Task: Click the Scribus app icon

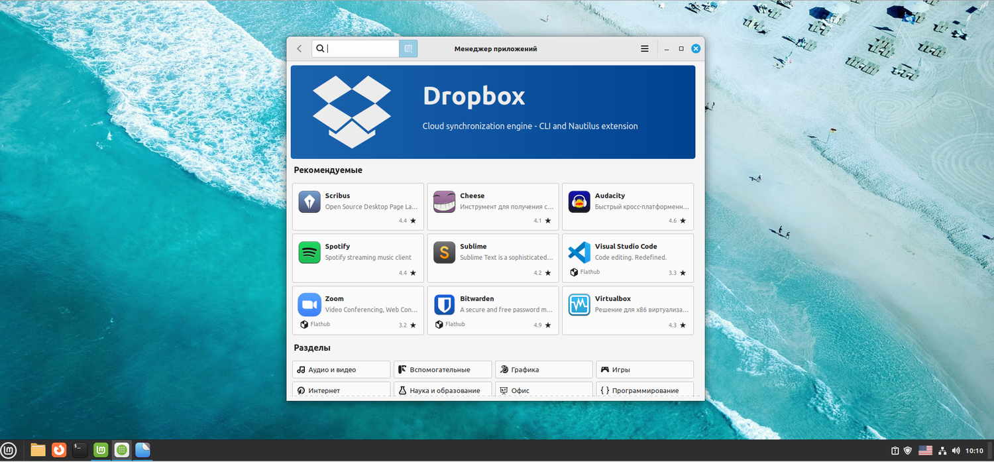Action: click(x=309, y=202)
